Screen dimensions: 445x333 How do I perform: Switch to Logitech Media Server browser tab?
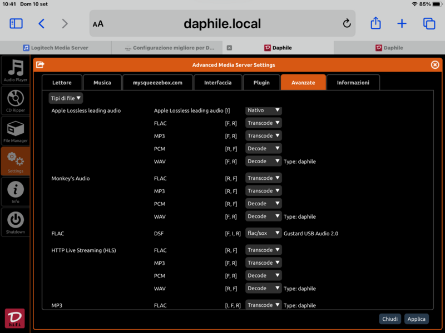tap(56, 48)
